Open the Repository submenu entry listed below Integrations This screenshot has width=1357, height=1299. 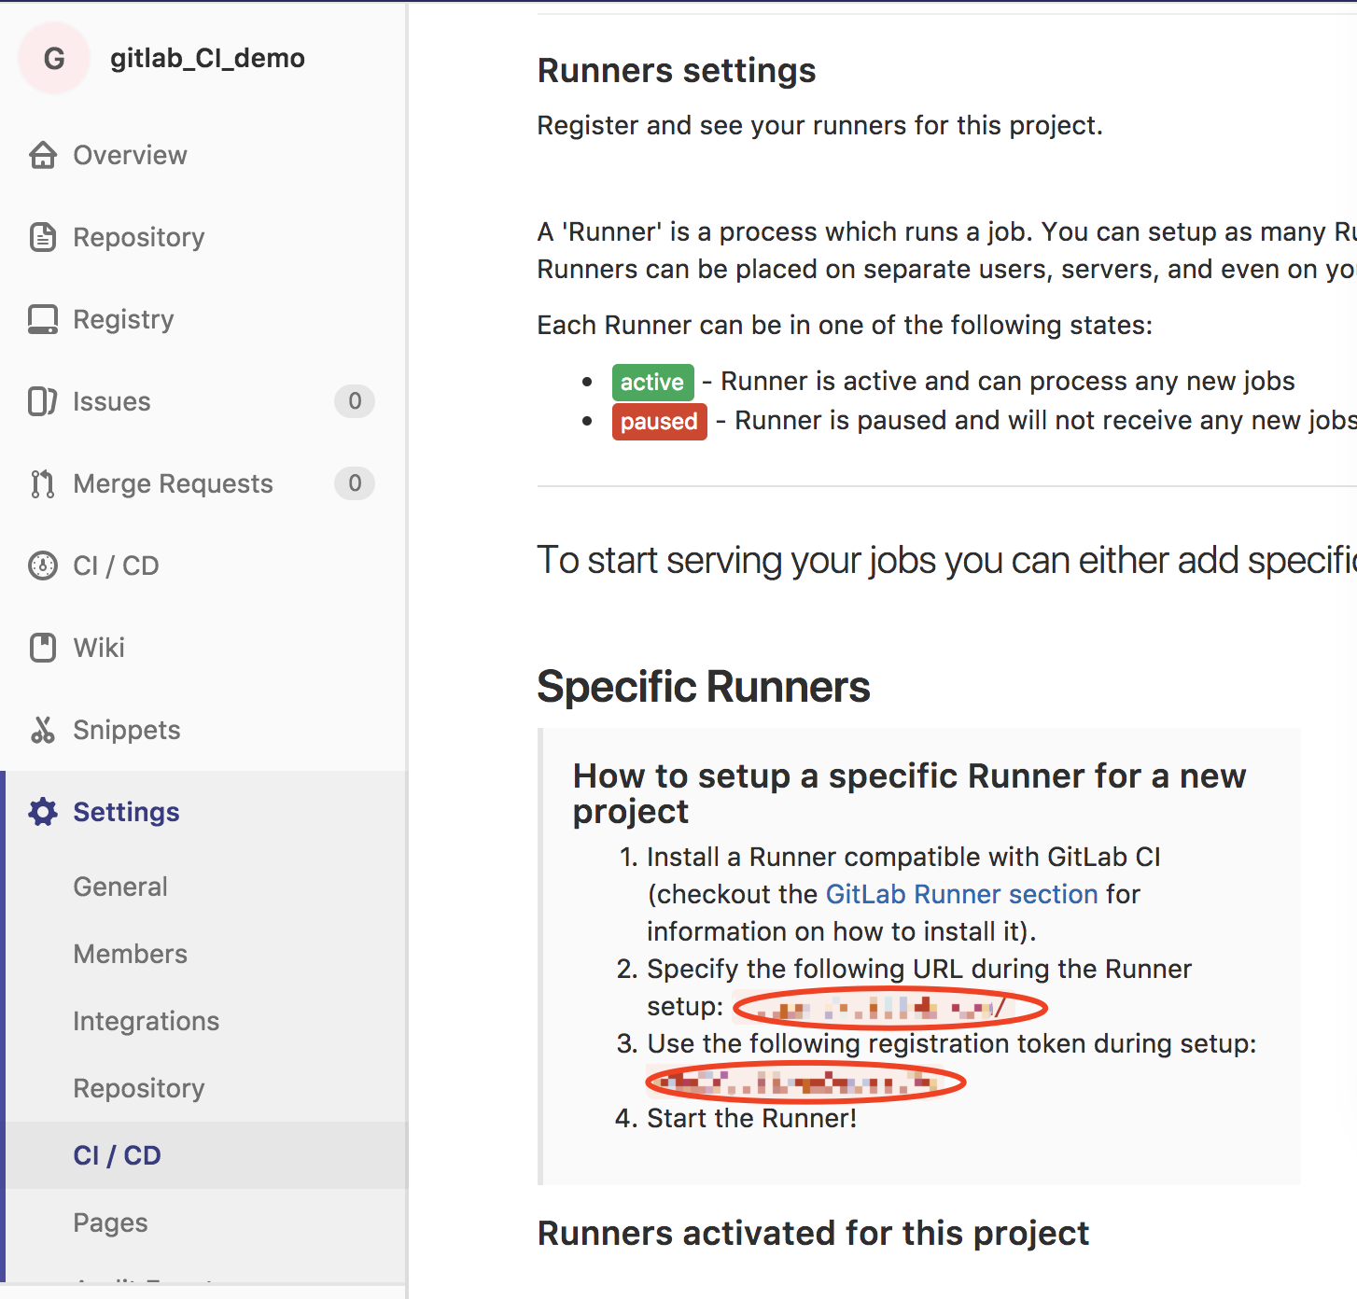[x=139, y=1089]
